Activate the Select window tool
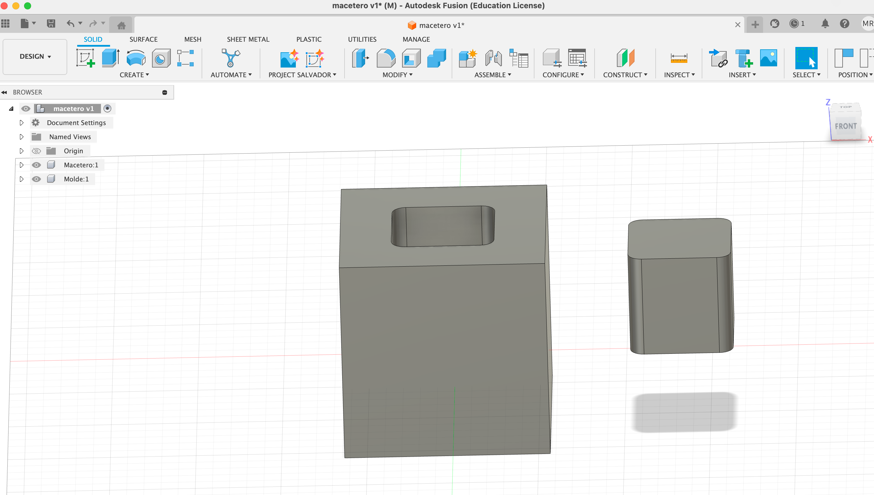This screenshot has height=495, width=874. [806, 58]
